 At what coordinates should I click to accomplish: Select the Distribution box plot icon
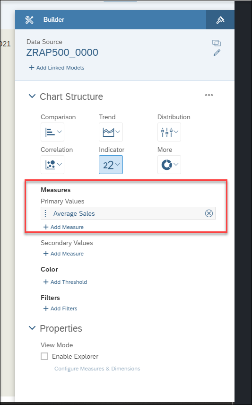click(x=169, y=132)
